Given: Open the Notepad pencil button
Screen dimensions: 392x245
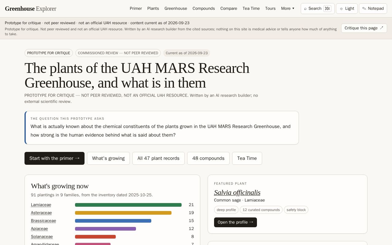Looking at the screenshot, I should (373, 9).
